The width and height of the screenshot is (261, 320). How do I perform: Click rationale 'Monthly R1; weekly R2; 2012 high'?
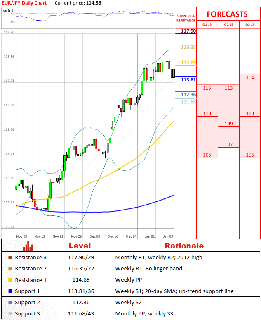[159, 257]
